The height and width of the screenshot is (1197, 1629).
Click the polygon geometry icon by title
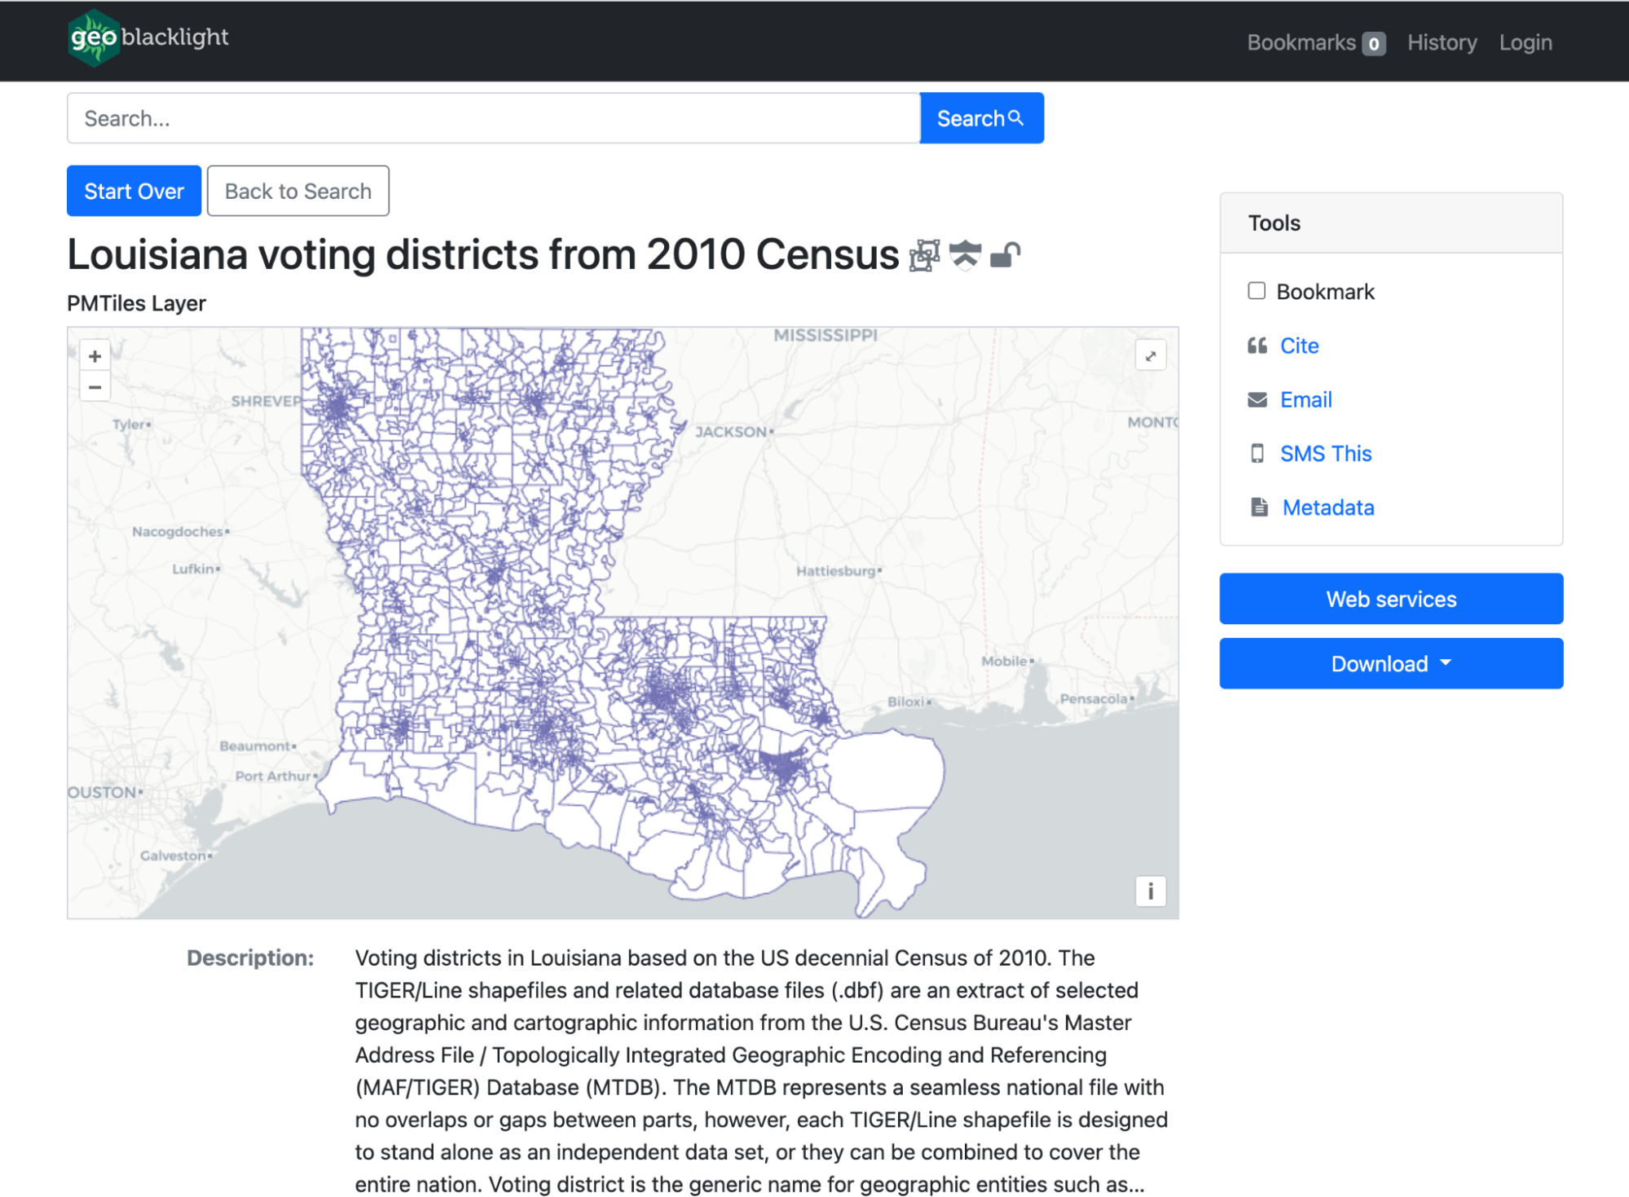pyautogui.click(x=924, y=256)
